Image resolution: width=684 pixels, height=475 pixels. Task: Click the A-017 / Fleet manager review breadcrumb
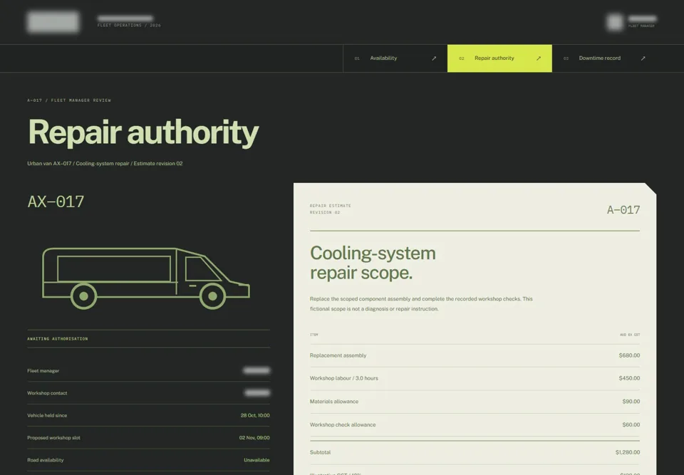[69, 100]
